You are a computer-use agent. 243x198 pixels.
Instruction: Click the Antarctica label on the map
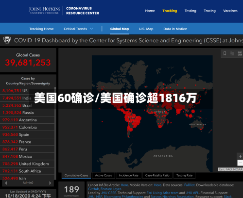(x=163, y=156)
